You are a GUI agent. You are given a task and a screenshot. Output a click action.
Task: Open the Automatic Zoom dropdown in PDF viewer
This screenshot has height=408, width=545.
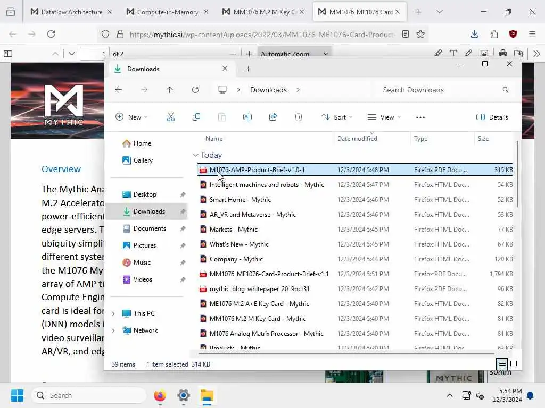(294, 54)
